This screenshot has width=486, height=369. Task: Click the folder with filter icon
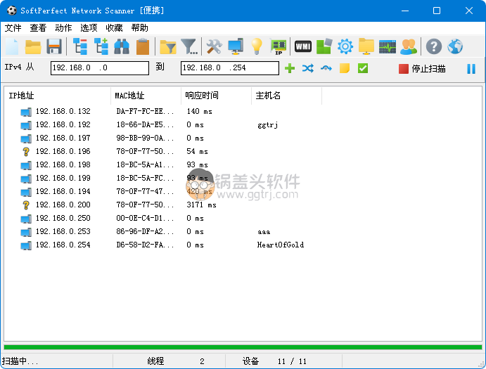click(x=167, y=47)
